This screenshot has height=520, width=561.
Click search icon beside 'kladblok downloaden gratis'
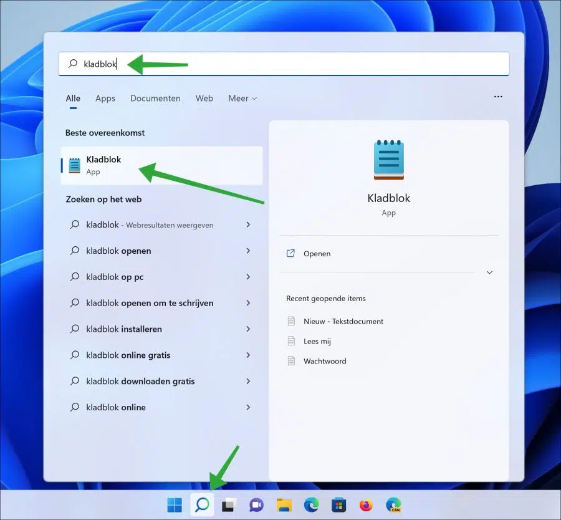pyautogui.click(x=74, y=381)
